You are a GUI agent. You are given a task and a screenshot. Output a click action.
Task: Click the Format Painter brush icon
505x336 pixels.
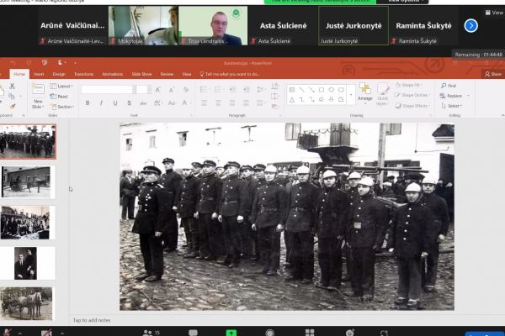(13, 106)
